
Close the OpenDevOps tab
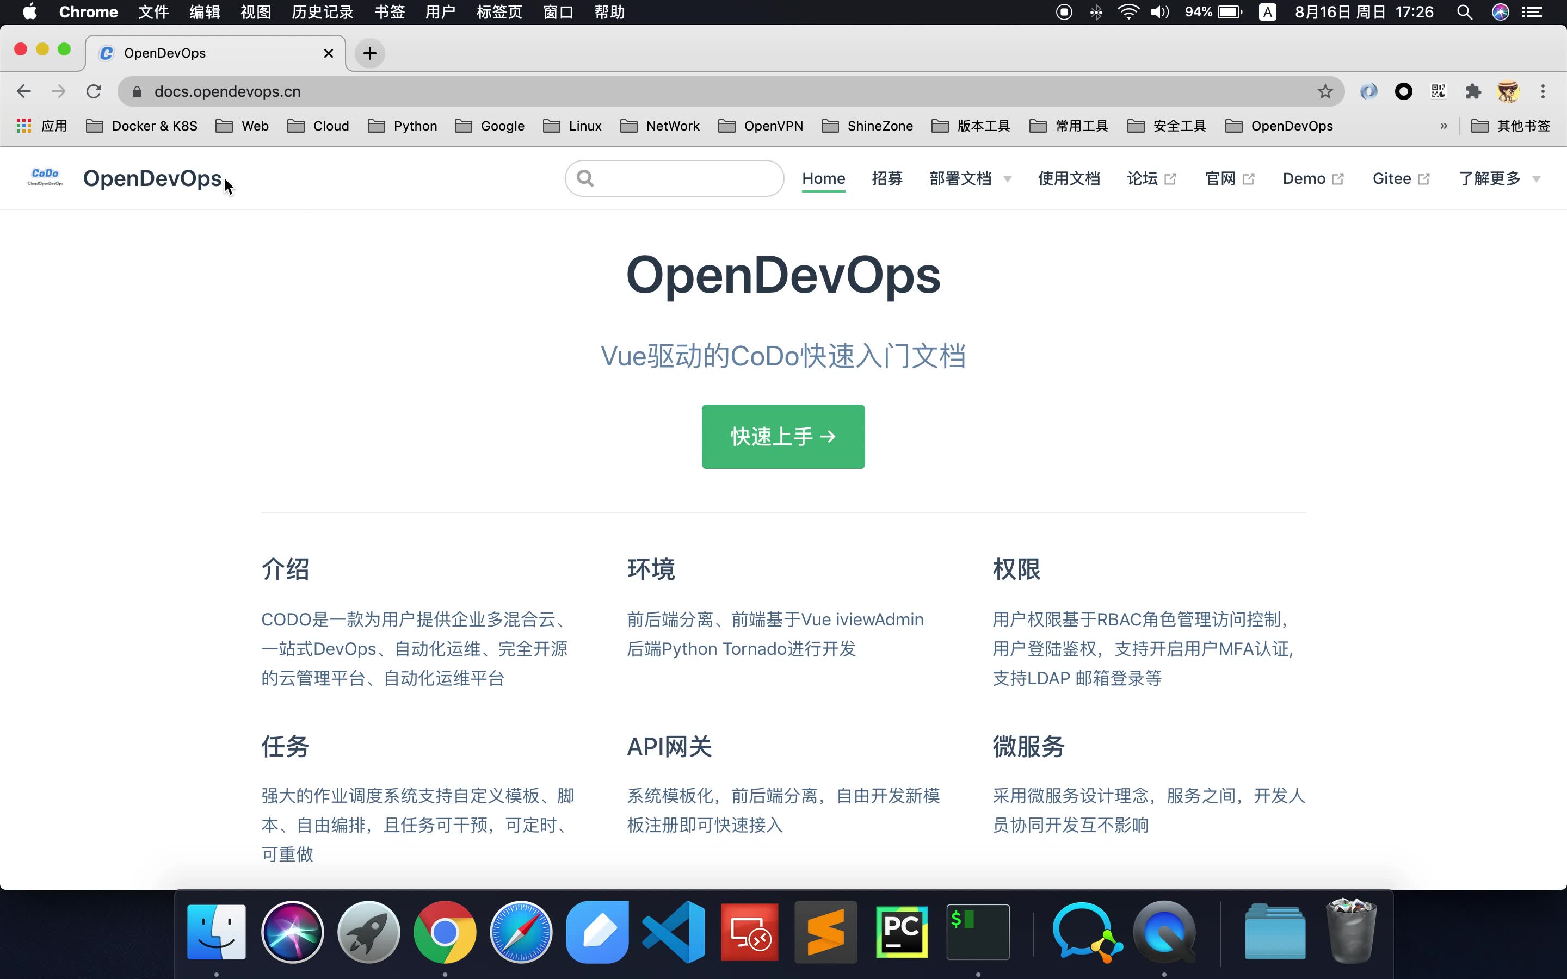(x=329, y=53)
